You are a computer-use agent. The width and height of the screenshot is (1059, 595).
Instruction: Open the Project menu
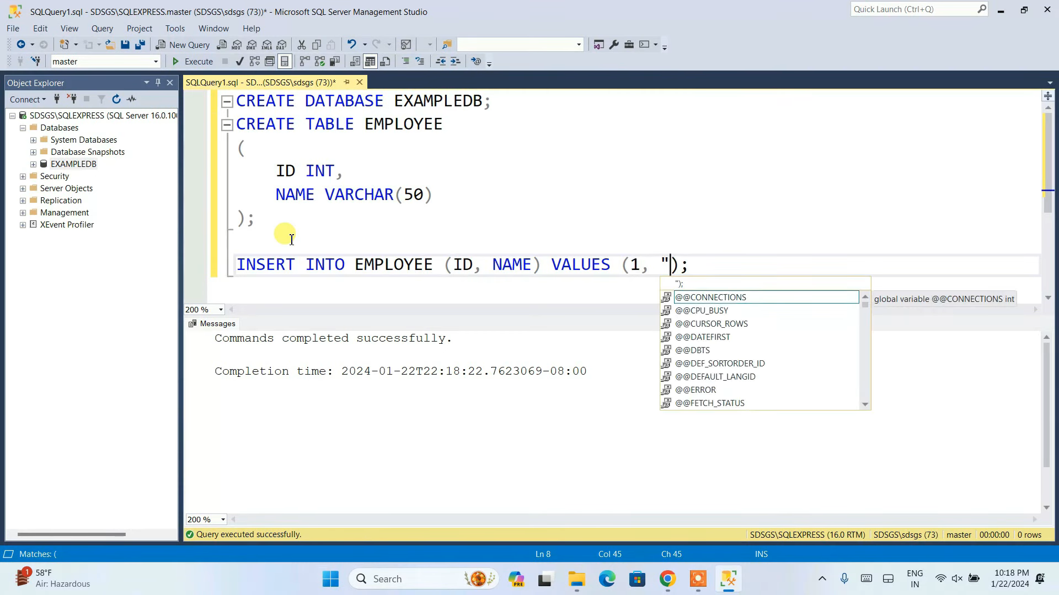click(x=139, y=28)
